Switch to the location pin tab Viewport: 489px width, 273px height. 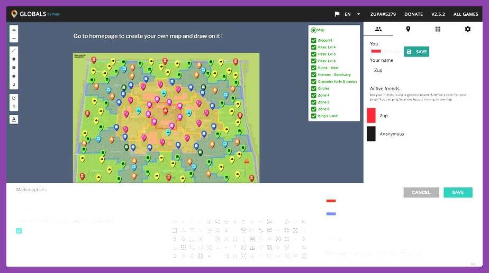click(408, 29)
